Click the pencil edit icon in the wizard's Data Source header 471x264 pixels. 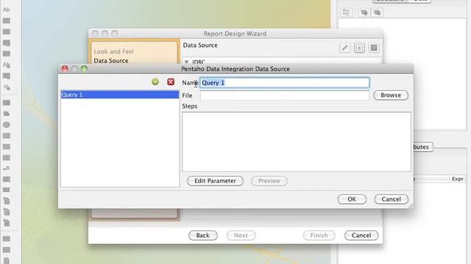(345, 48)
